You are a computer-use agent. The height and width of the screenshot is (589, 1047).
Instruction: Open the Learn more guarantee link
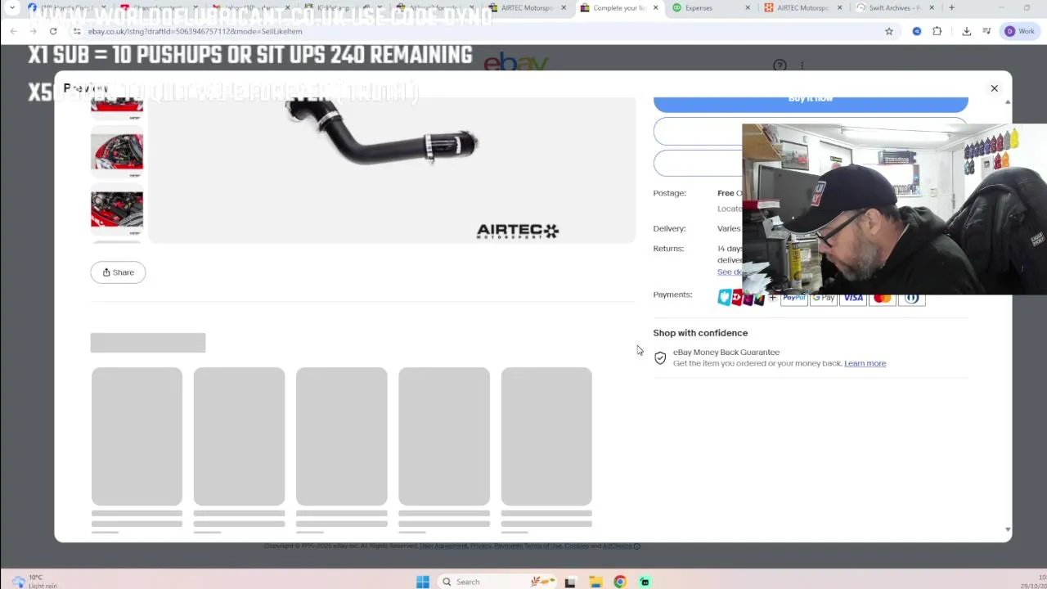click(x=865, y=363)
